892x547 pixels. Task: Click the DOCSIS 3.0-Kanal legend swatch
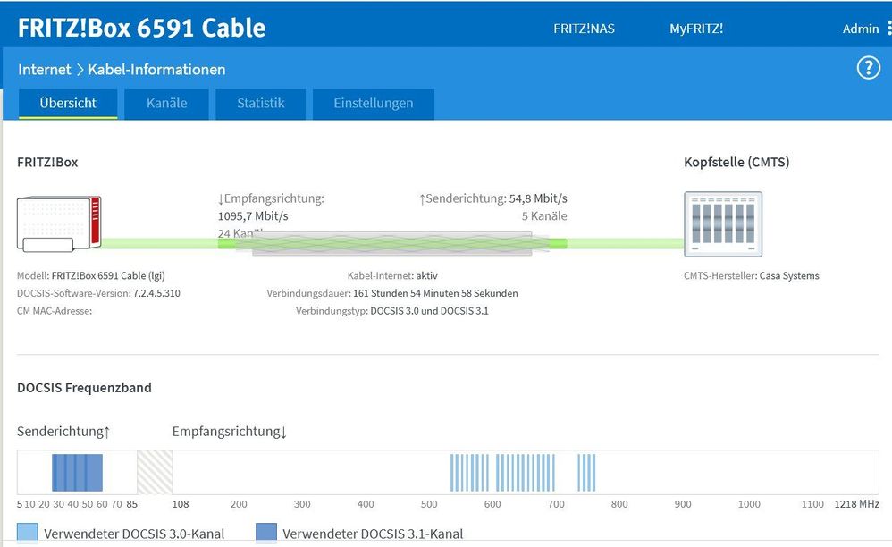click(28, 534)
